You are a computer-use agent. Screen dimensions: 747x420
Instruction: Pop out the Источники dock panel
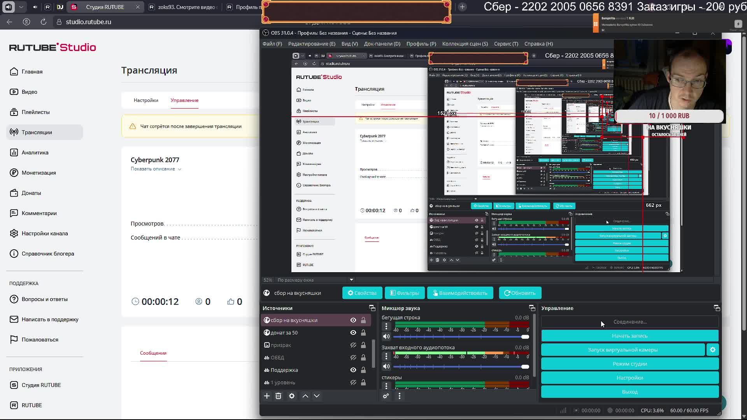[x=372, y=308]
